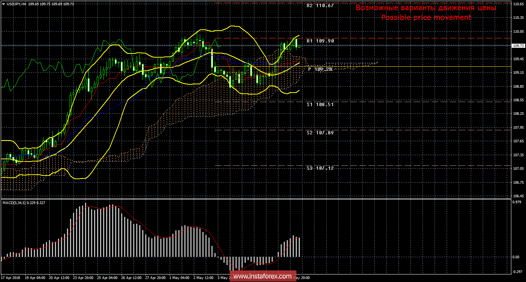The image size is (526, 282).
Task: Click the 23 Apr 20:00 time label
Action: click(x=83, y=277)
